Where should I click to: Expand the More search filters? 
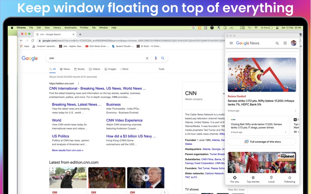pyautogui.click(x=124, y=69)
